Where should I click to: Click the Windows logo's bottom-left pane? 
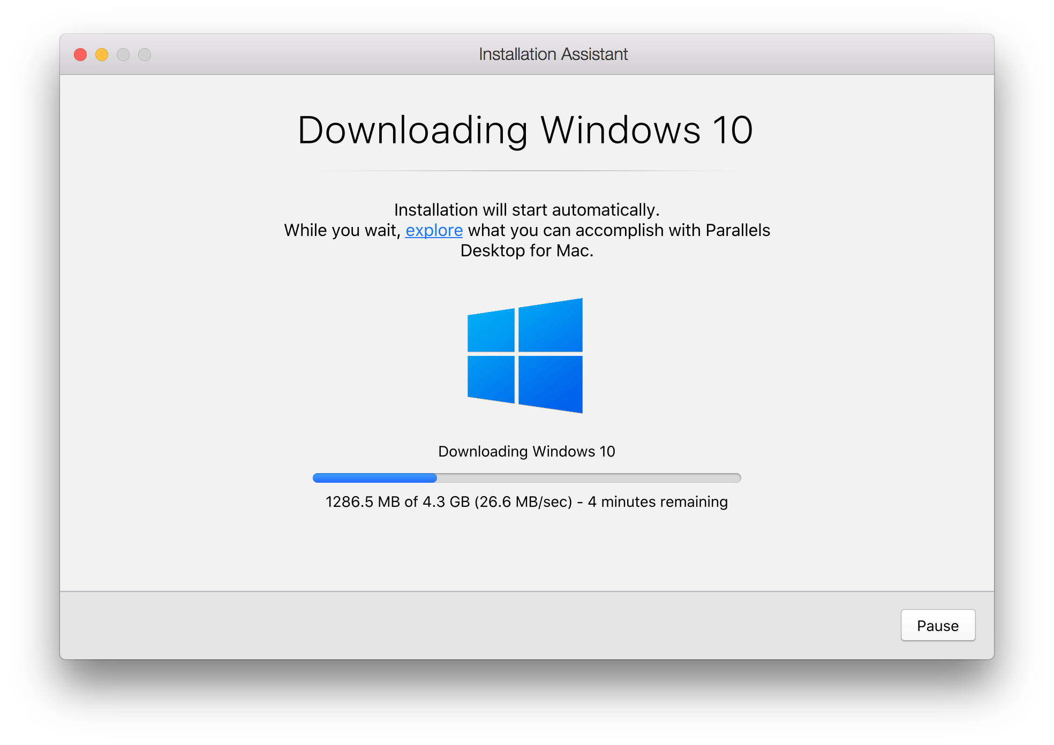pos(491,378)
